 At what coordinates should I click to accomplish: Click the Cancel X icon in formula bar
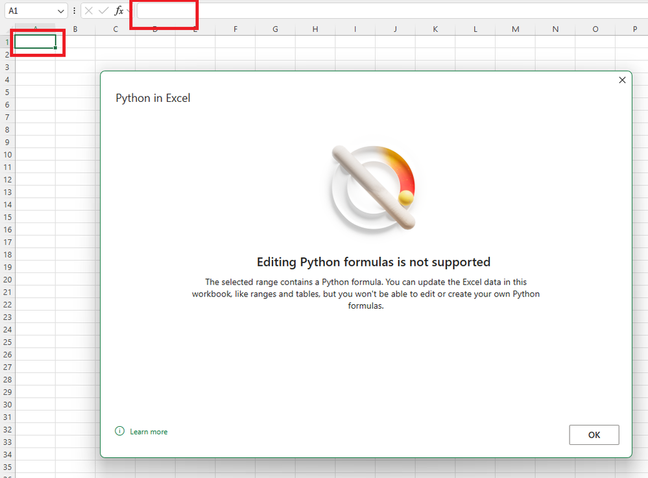pyautogui.click(x=88, y=11)
